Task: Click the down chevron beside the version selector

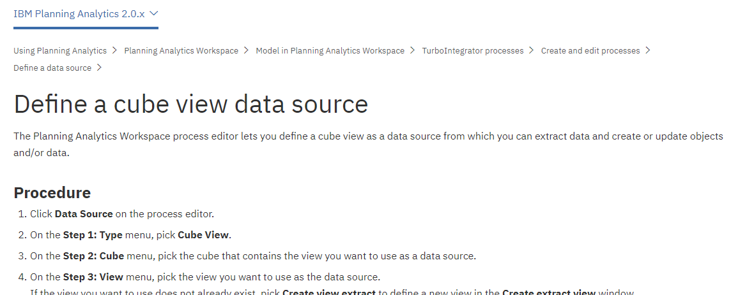Action: coord(154,13)
